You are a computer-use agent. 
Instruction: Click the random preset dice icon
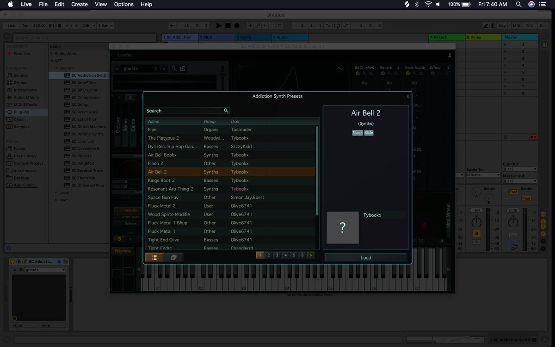tap(173, 256)
